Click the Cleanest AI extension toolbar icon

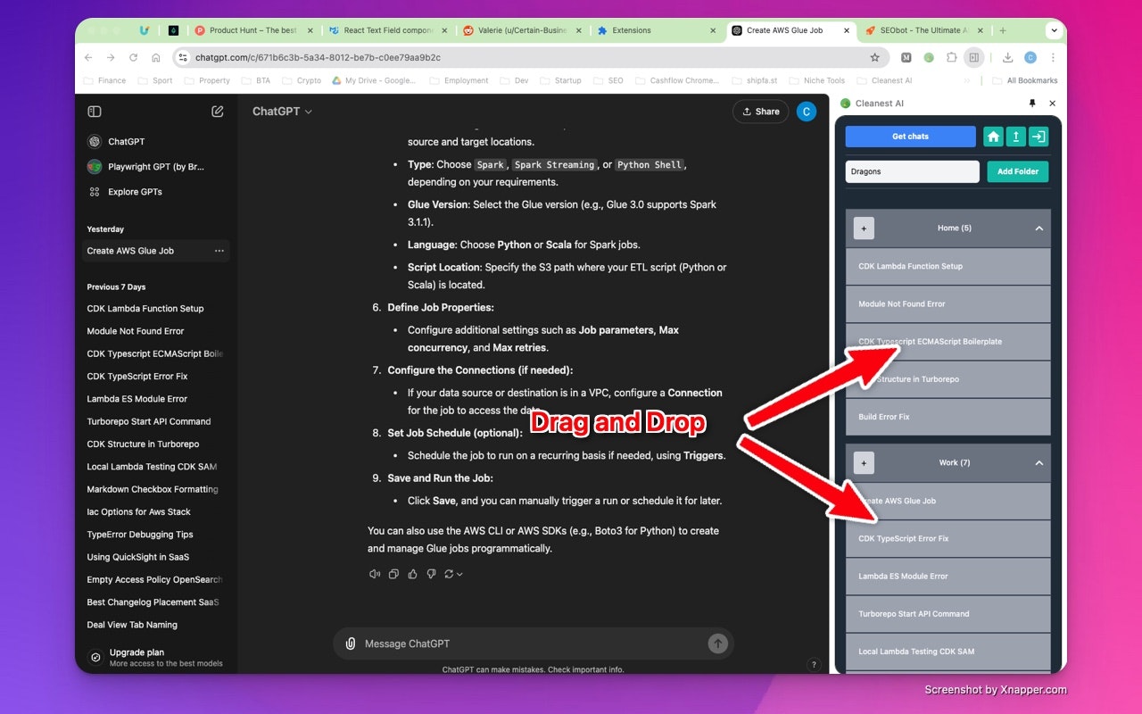929,57
